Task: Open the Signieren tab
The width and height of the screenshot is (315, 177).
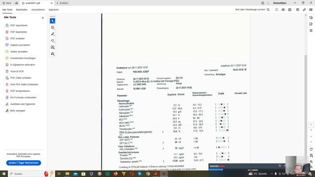Action: (54, 10)
